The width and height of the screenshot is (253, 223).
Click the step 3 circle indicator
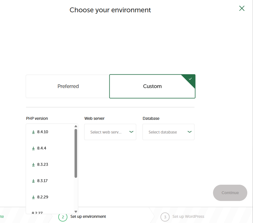[165, 217]
